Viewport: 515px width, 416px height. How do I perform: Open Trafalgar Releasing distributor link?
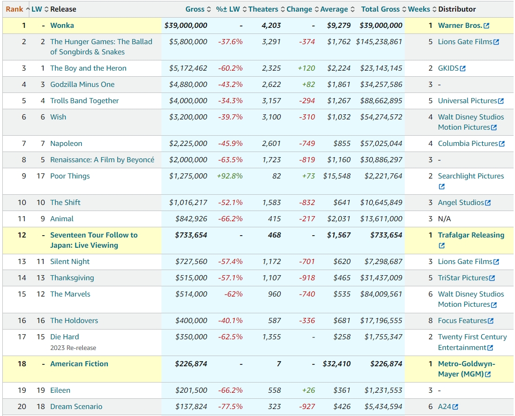(x=471, y=235)
